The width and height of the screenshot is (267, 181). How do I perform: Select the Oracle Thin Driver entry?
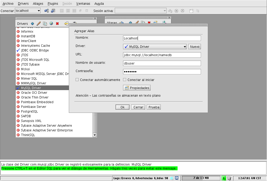[43, 97]
